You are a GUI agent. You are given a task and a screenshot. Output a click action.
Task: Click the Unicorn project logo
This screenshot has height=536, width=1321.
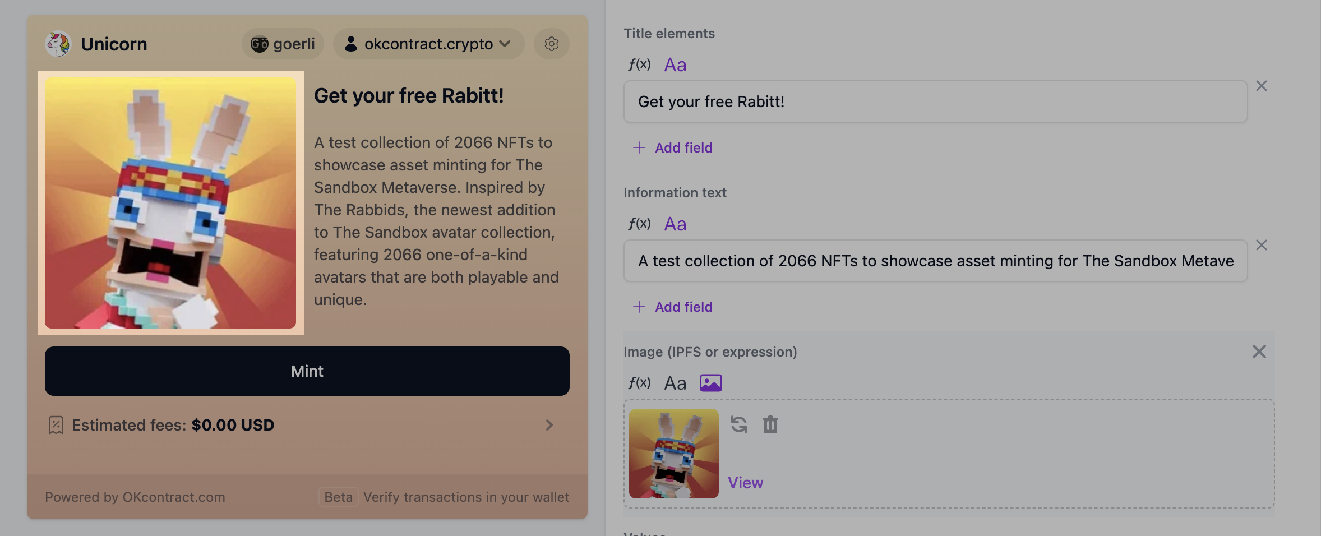58,43
